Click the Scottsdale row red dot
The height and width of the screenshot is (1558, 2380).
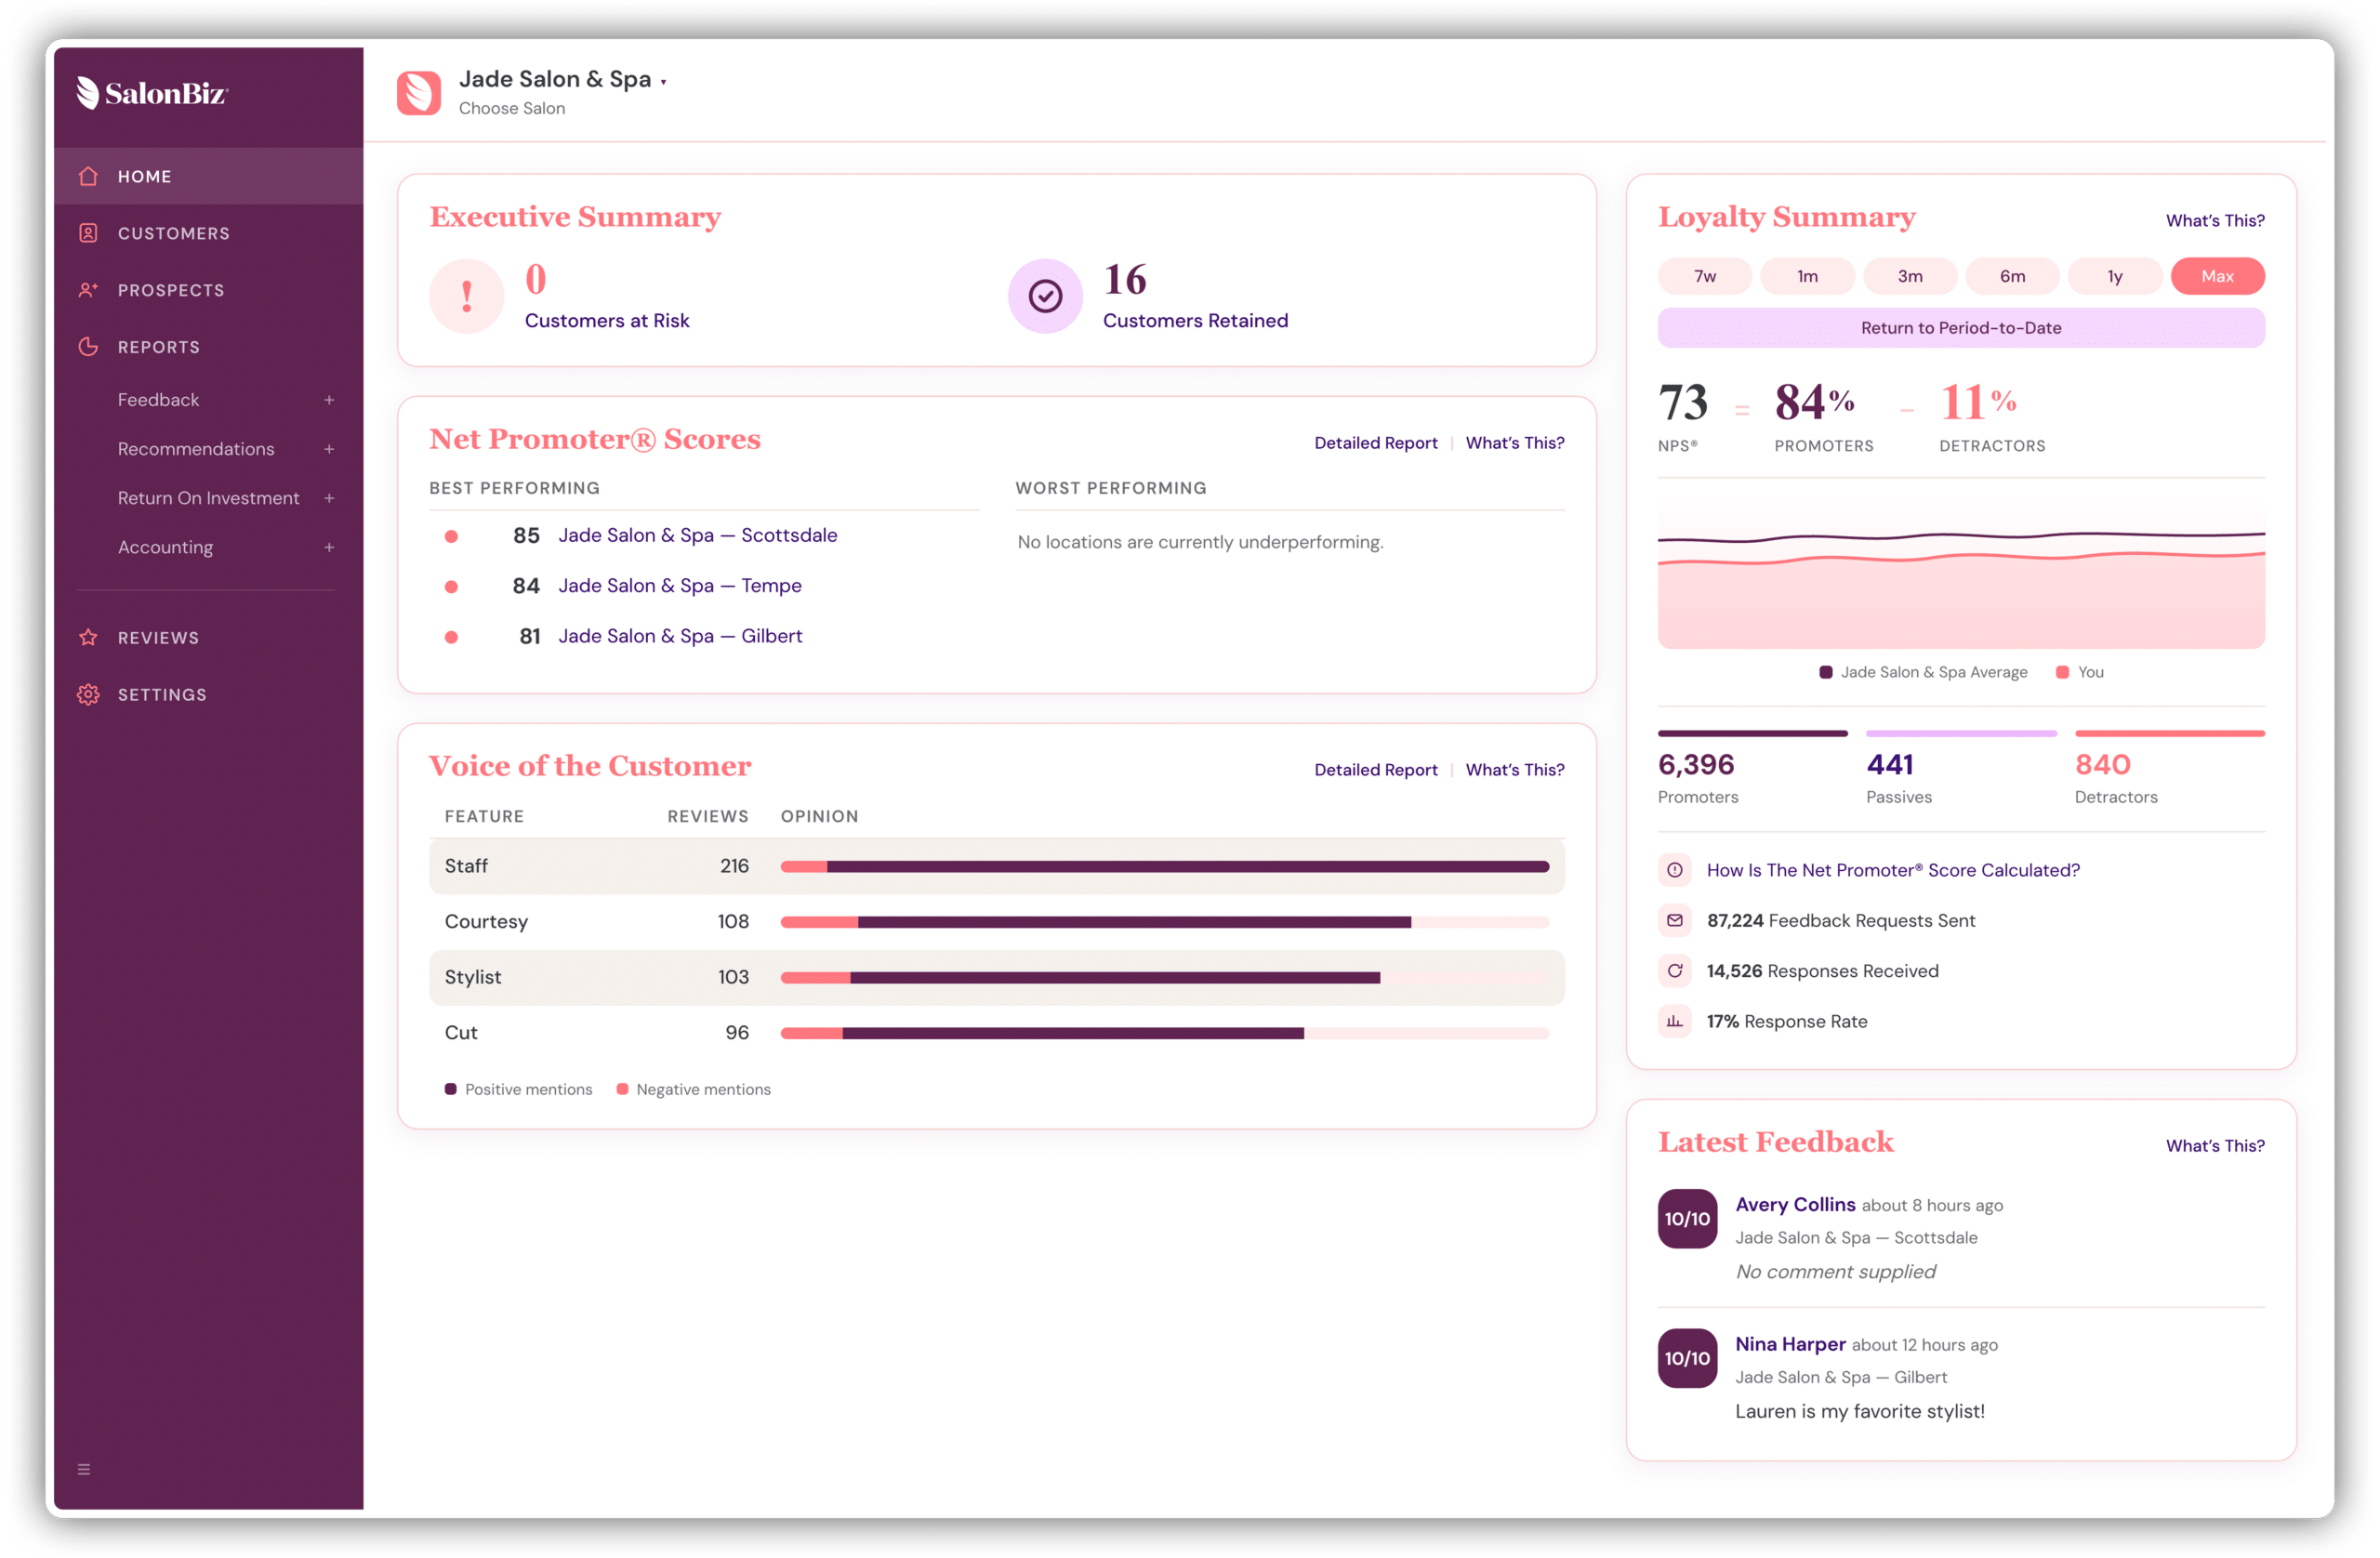click(x=451, y=536)
